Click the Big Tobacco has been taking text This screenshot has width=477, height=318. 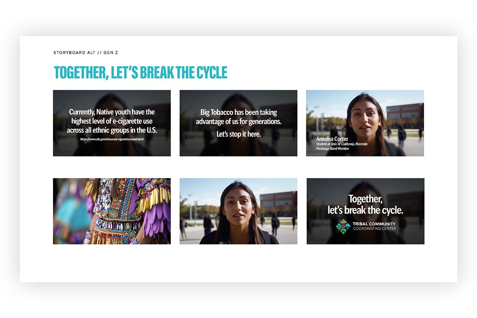[x=239, y=112]
